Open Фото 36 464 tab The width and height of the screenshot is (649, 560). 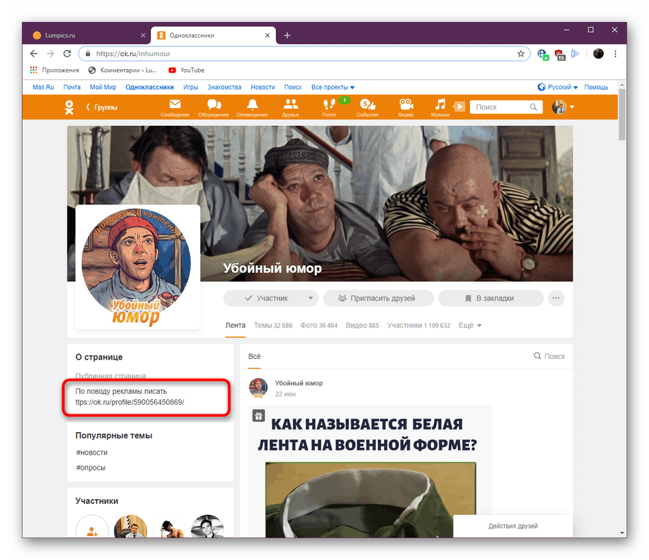click(319, 325)
